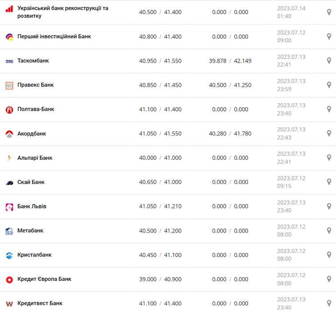This screenshot has width=336, height=316.
Task: Open the Кредитвест Банк name link
Action: click(x=40, y=304)
